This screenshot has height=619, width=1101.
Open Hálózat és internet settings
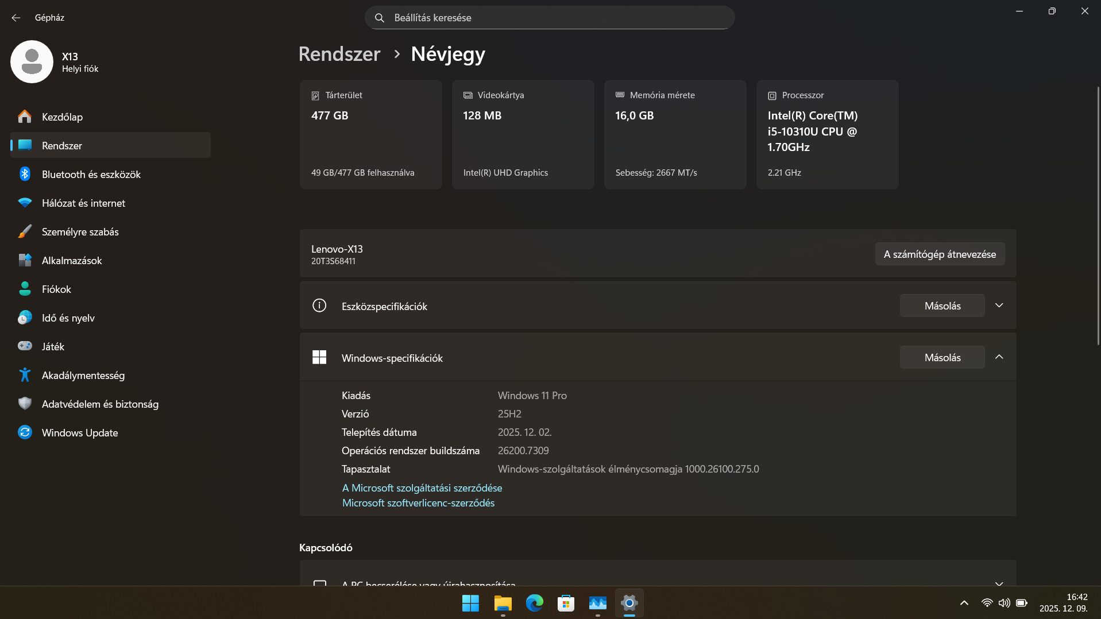110,203
